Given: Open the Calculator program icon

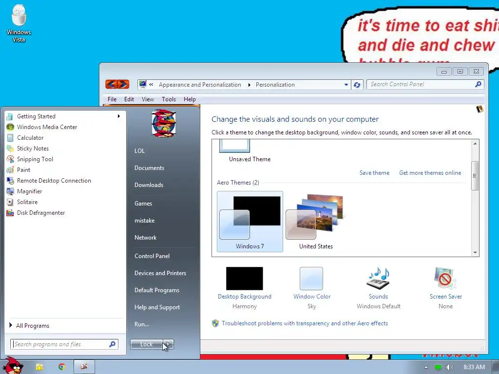Looking at the screenshot, I should [10, 138].
